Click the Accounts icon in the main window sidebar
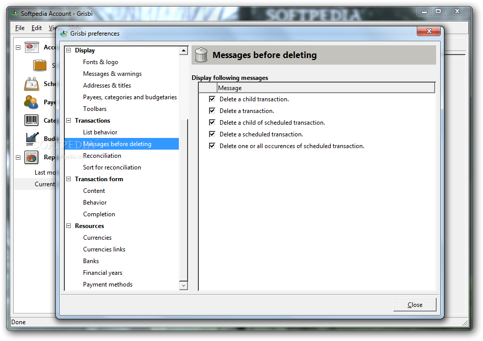The width and height of the screenshot is (483, 341). coord(32,47)
